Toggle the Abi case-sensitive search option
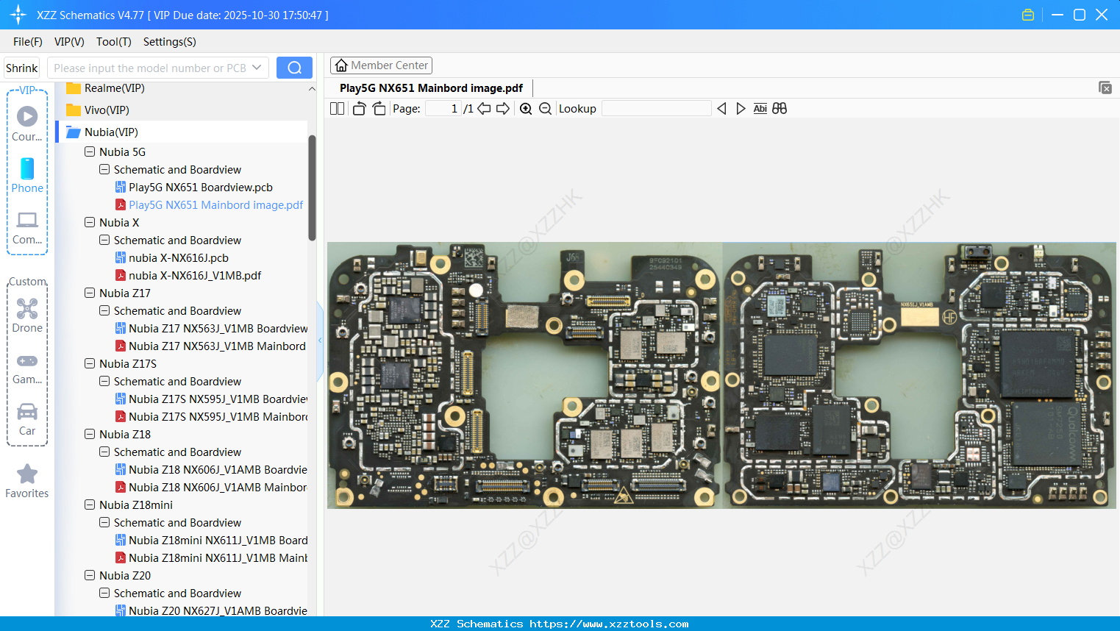1120x631 pixels. (x=760, y=108)
